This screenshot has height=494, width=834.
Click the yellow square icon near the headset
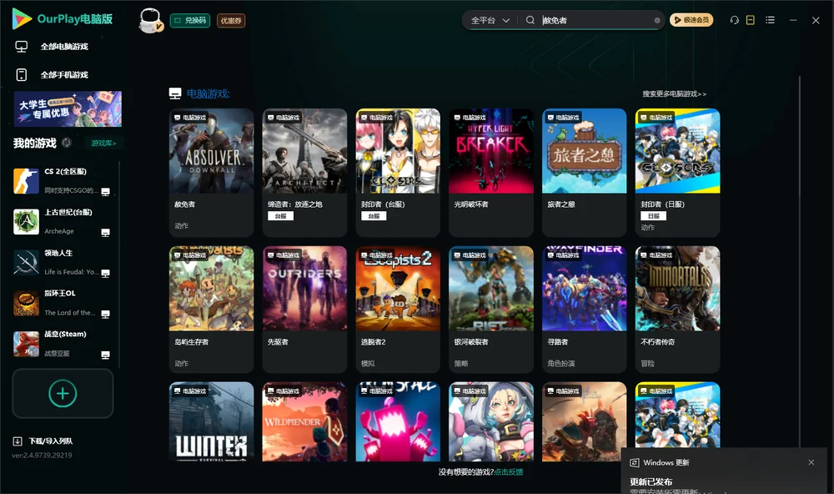click(x=751, y=20)
